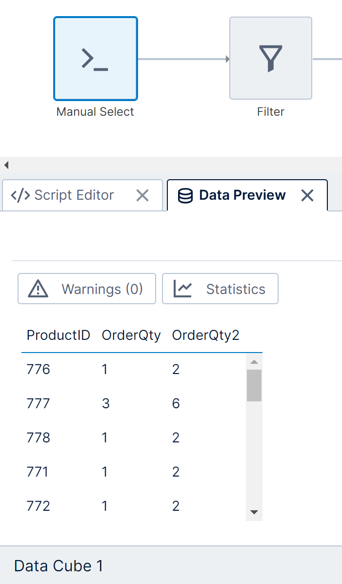Click the warning triangle icon
342x584 pixels.
pyautogui.click(x=38, y=289)
